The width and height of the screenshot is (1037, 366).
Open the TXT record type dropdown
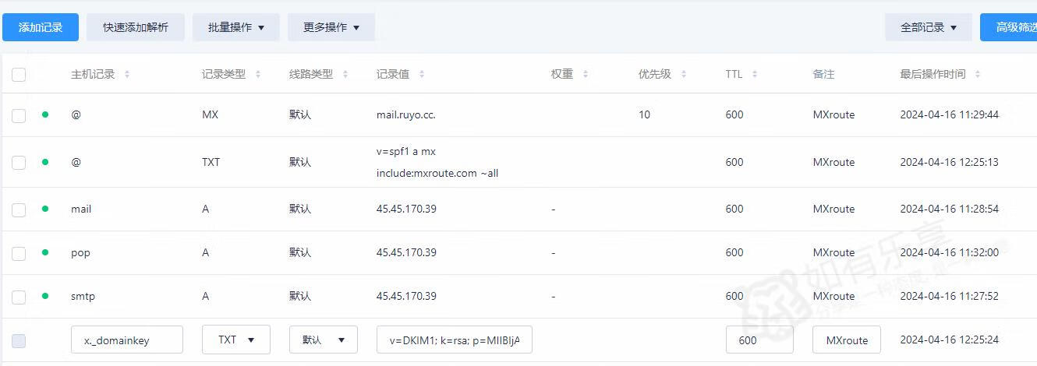pyautogui.click(x=235, y=340)
